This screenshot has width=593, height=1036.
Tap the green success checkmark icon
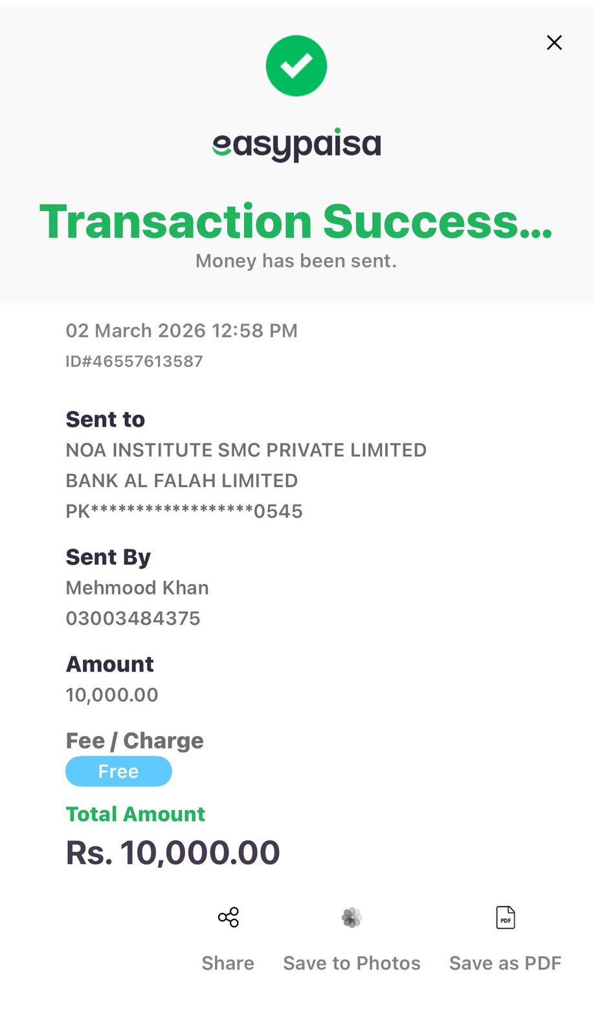click(296, 66)
